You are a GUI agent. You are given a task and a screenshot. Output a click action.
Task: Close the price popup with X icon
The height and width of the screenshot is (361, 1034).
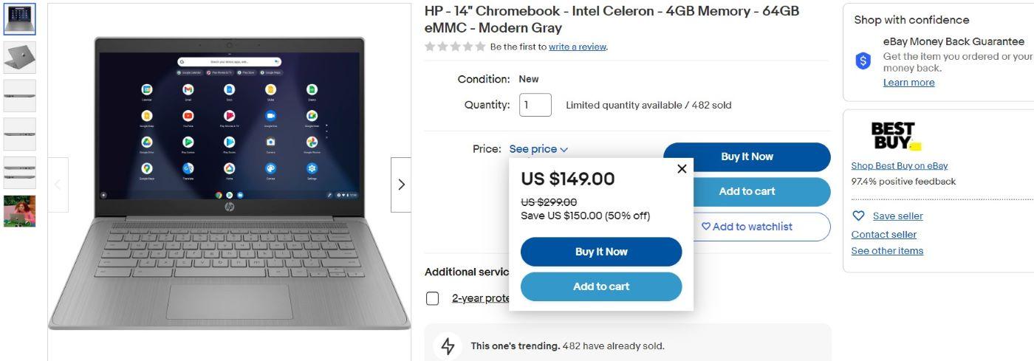(682, 169)
